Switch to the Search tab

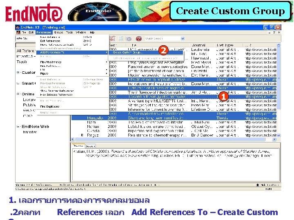coord(90,146)
